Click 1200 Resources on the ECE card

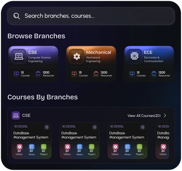coord(164,74)
